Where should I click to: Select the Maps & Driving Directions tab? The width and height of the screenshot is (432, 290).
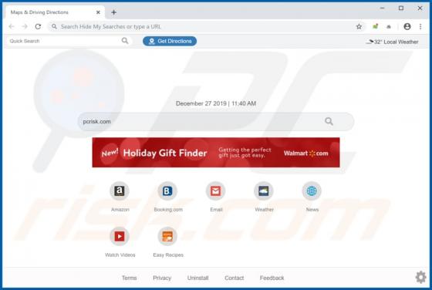pyautogui.click(x=55, y=12)
